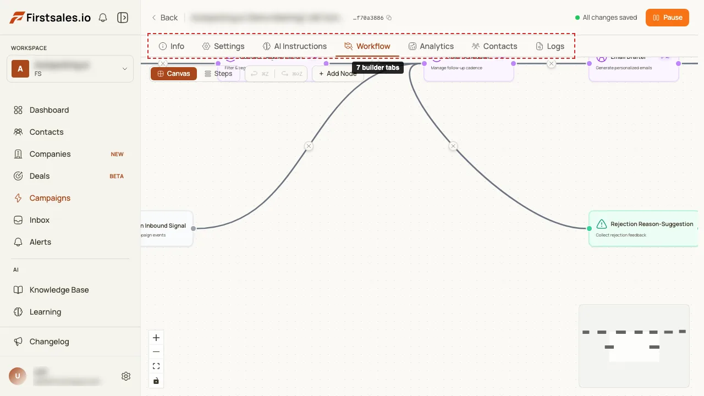The image size is (704, 396).
Task: Click the canvas minimap
Action: (x=634, y=346)
